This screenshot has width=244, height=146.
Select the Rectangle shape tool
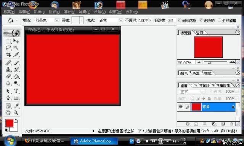[16, 98]
